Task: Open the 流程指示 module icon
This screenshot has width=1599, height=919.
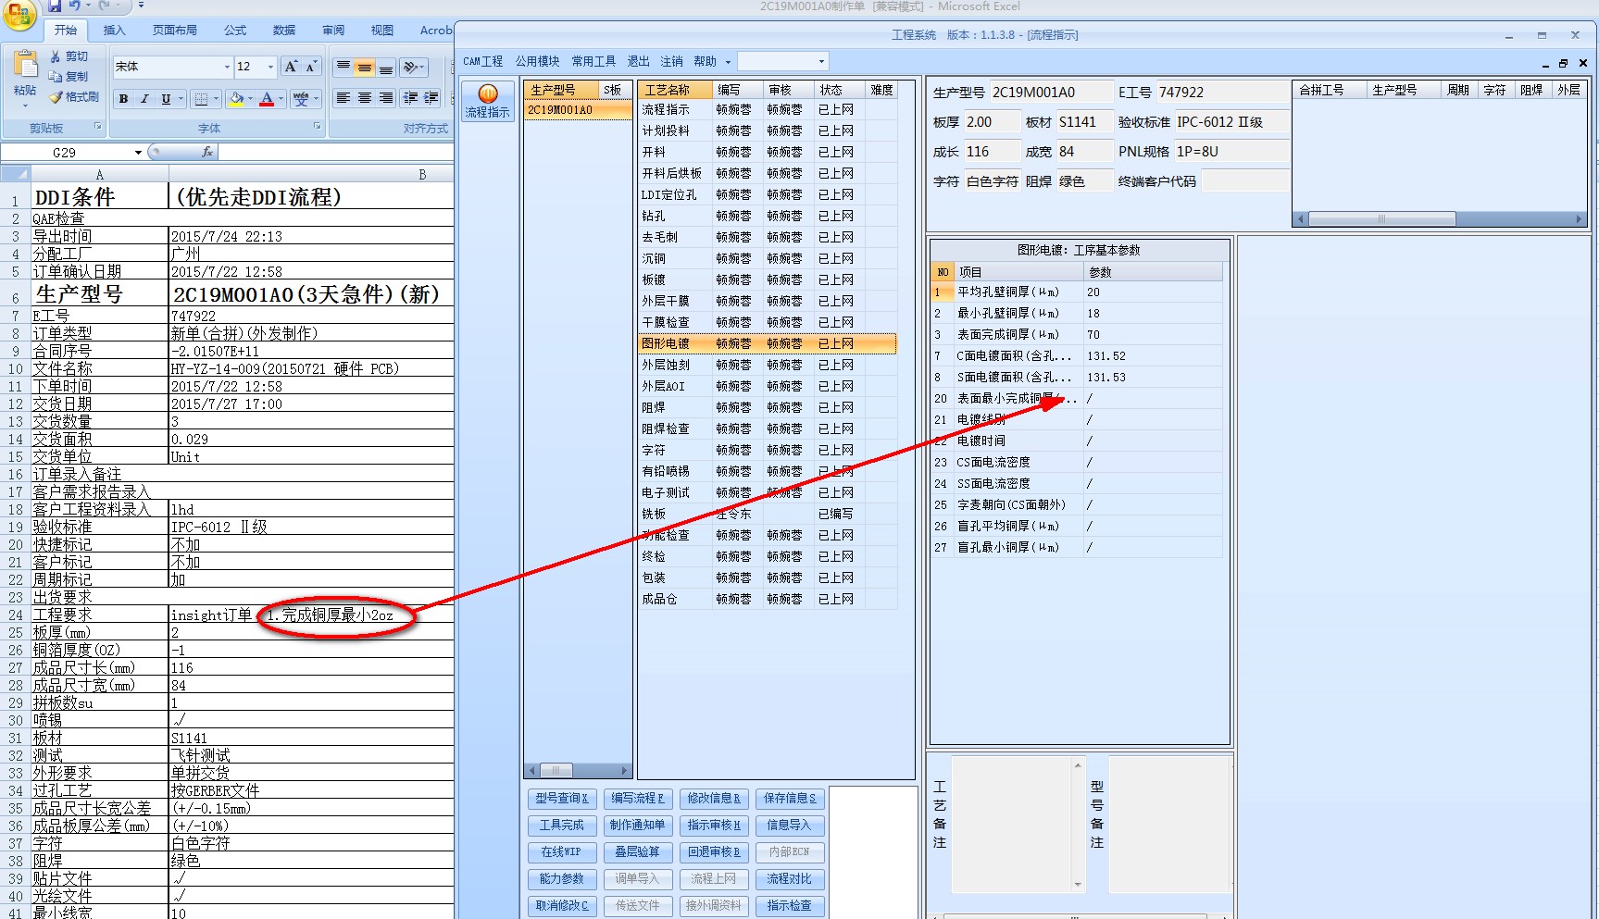Action: 488,101
